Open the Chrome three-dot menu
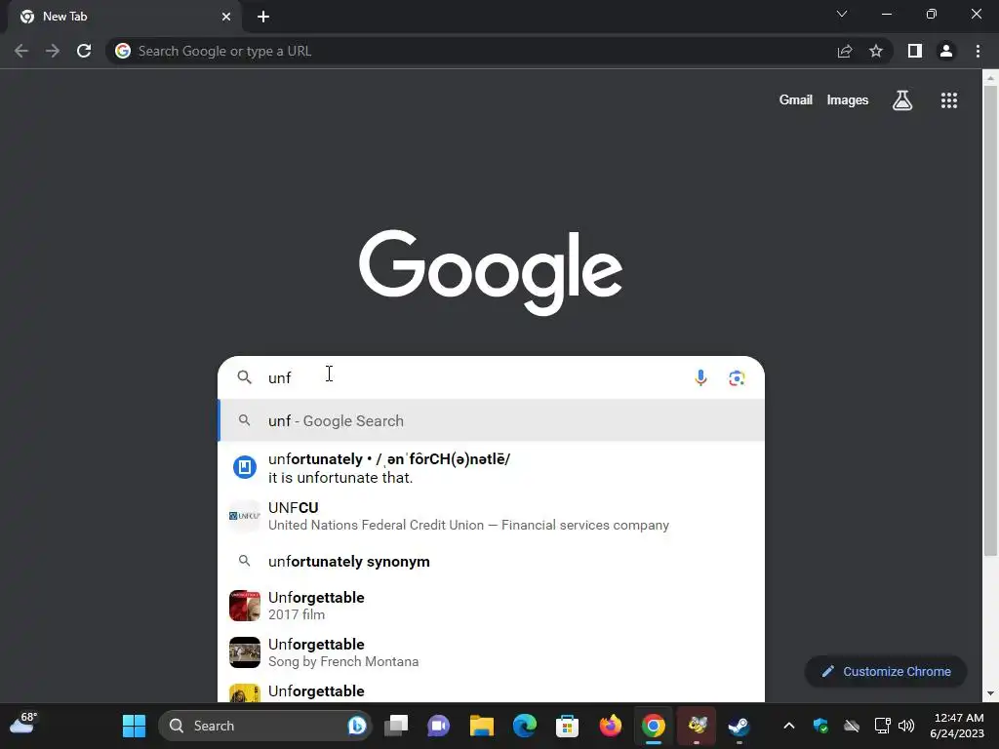Image resolution: width=999 pixels, height=749 pixels. 978,51
